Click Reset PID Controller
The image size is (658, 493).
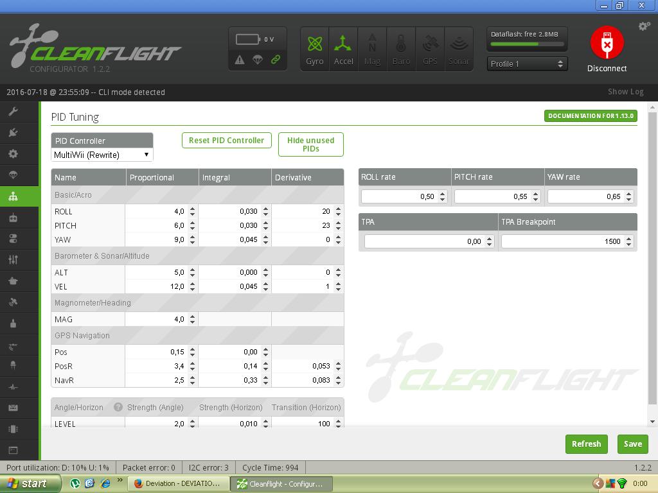[227, 141]
